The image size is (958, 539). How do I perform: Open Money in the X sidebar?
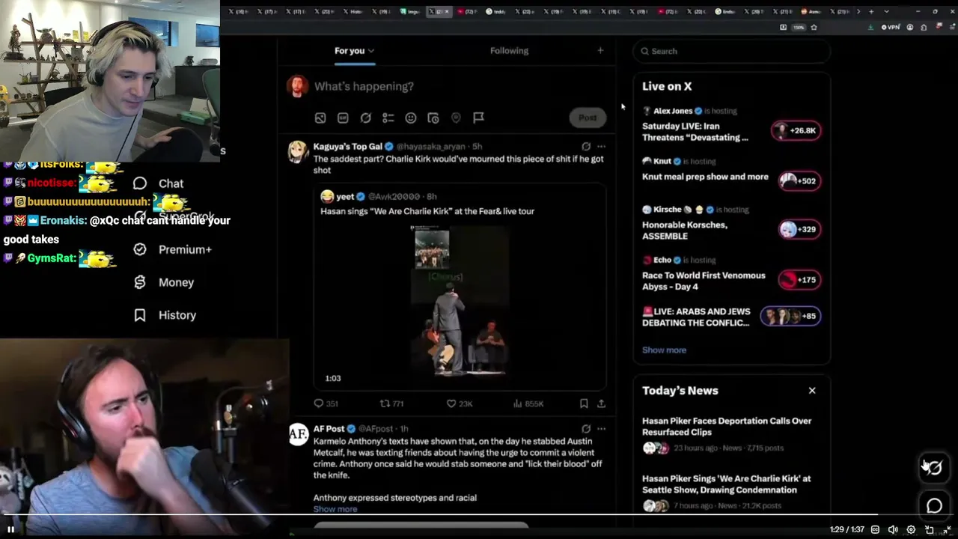(x=164, y=282)
